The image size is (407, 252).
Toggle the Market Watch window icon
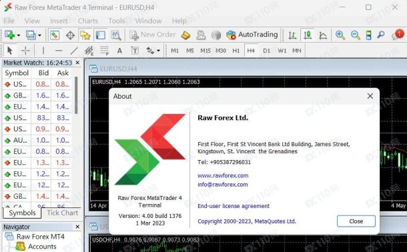[x=55, y=35]
